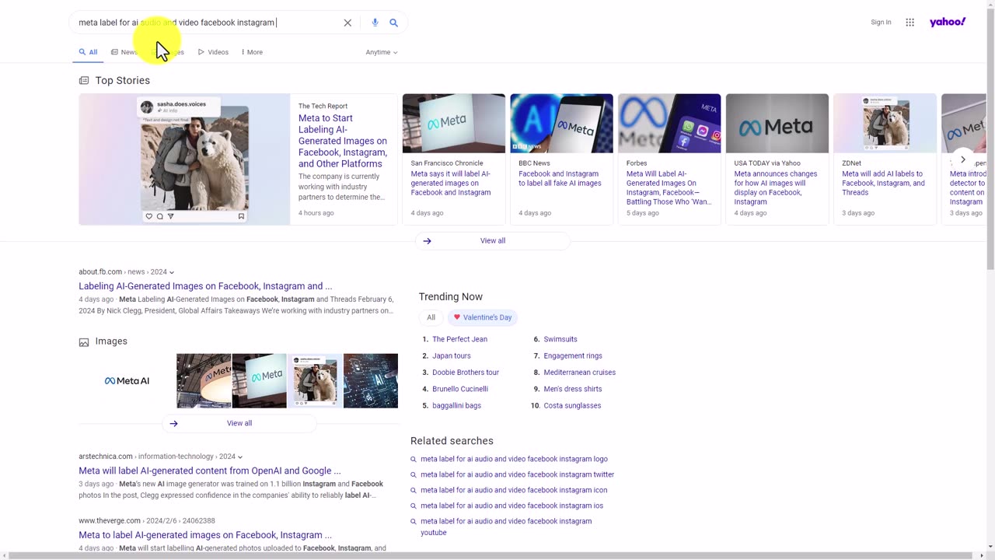This screenshot has width=995, height=560.
Task: Expand the about.fb.com result options chevron
Action: 172,272
